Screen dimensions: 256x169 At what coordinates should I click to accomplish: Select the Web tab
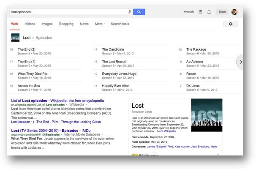tap(15, 24)
